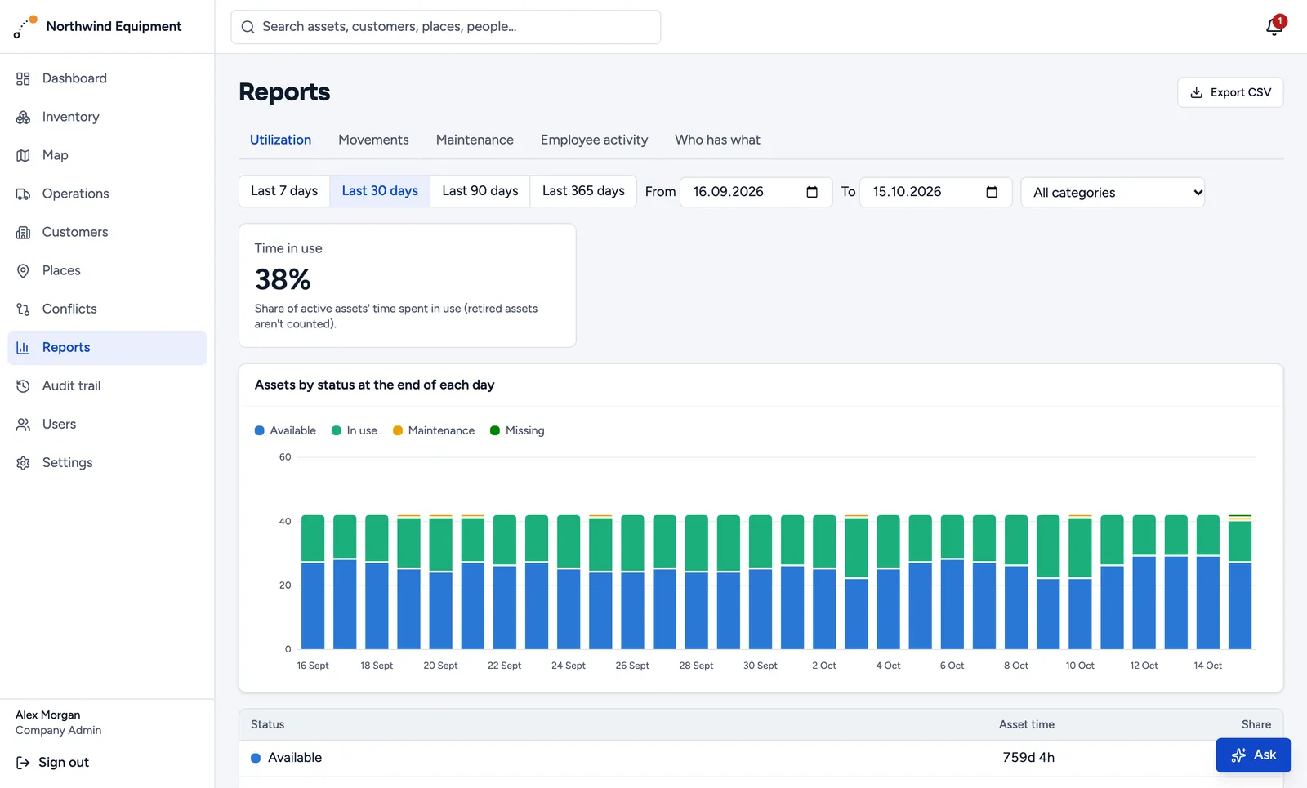Click the Share column header

pos(1256,724)
